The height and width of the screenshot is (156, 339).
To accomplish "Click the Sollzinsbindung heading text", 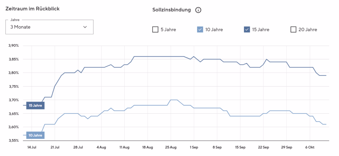I will pos(171,10).
